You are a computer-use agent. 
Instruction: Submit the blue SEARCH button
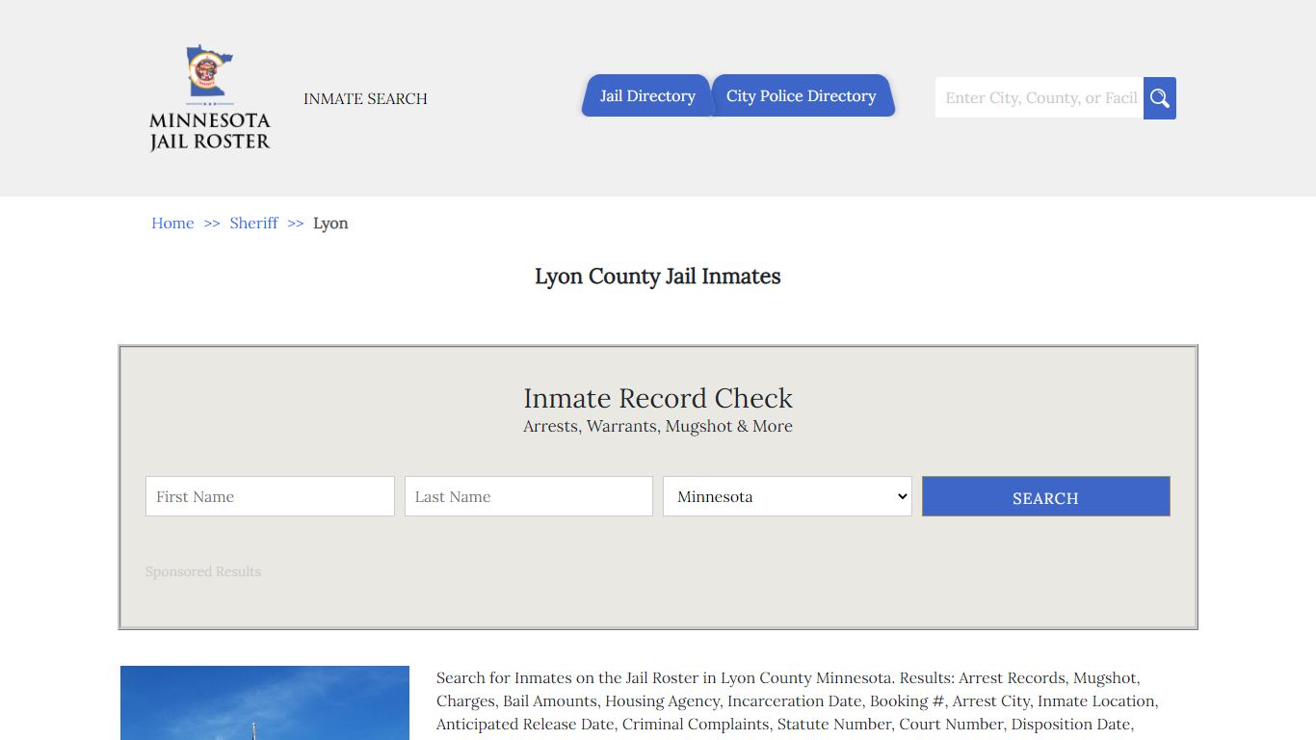1046,496
